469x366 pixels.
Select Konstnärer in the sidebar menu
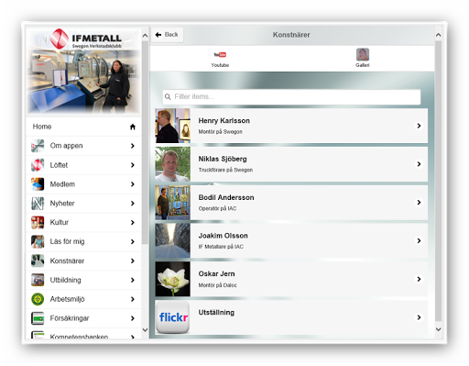pos(83,261)
